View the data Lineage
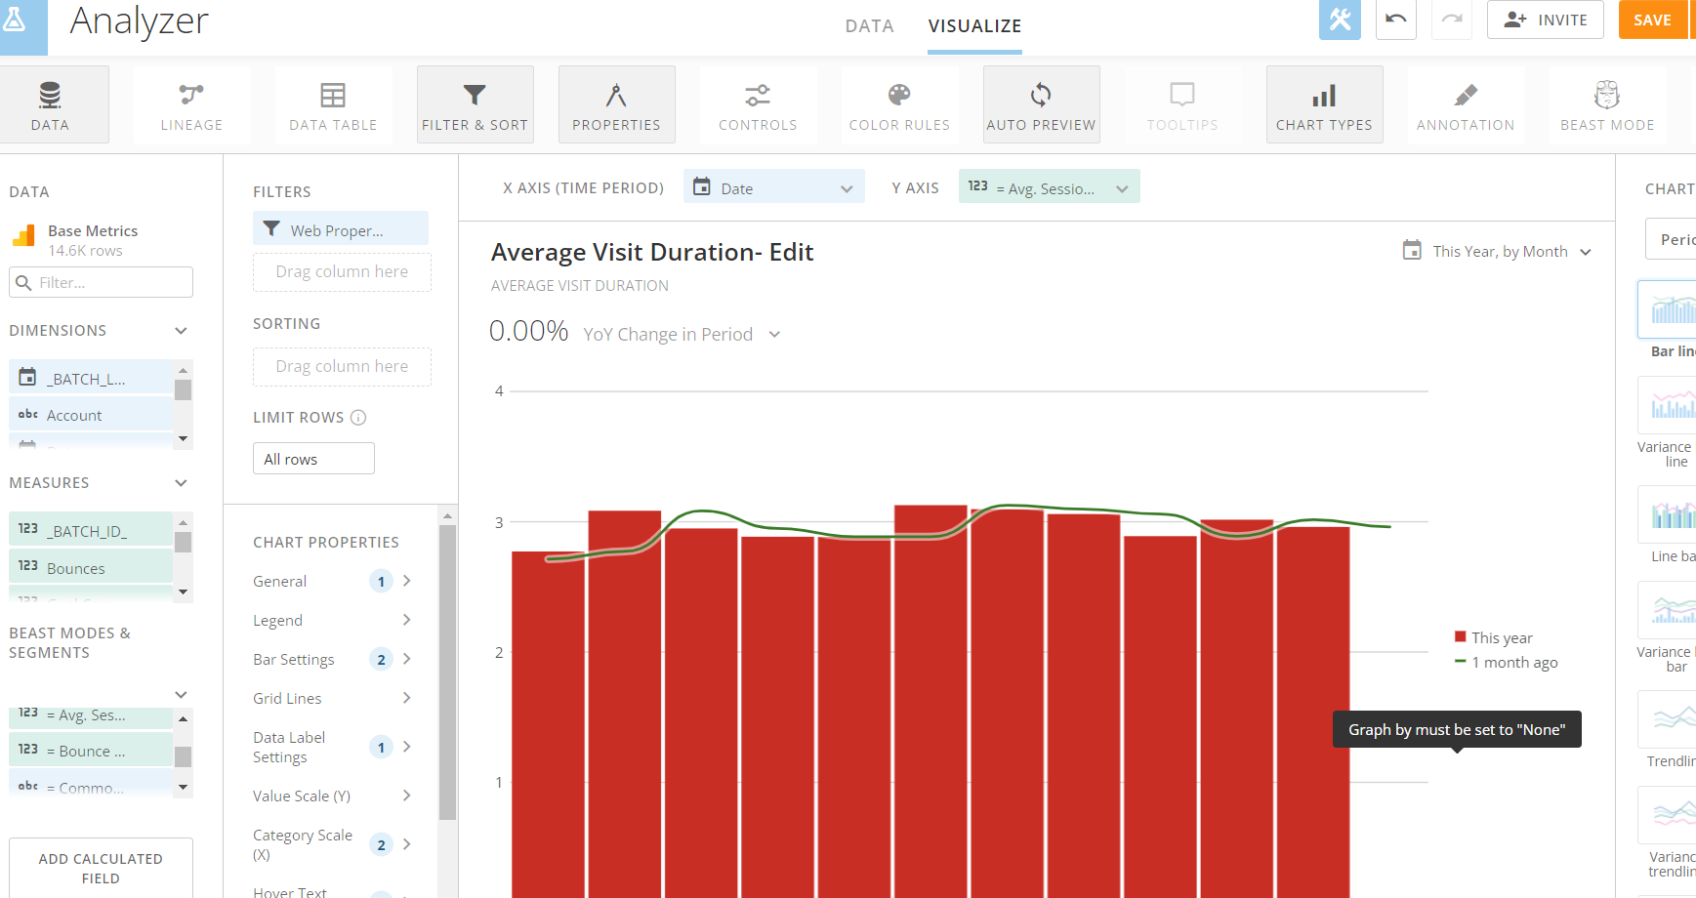This screenshot has height=898, width=1696. pyautogui.click(x=191, y=103)
